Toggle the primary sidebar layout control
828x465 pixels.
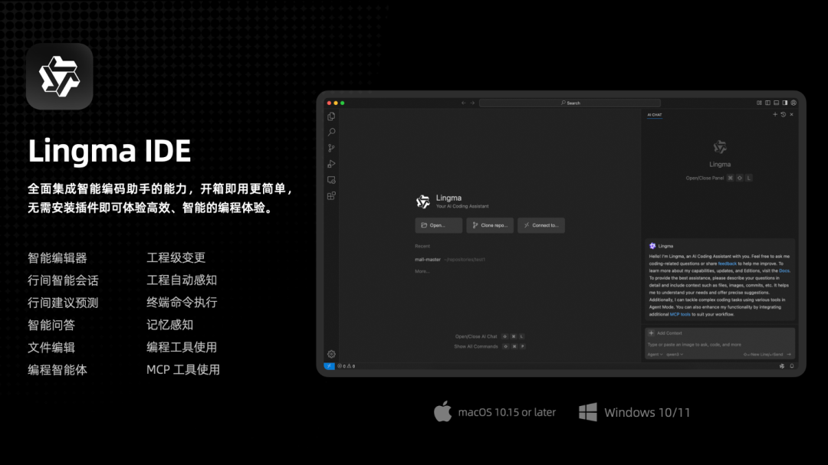tap(767, 102)
